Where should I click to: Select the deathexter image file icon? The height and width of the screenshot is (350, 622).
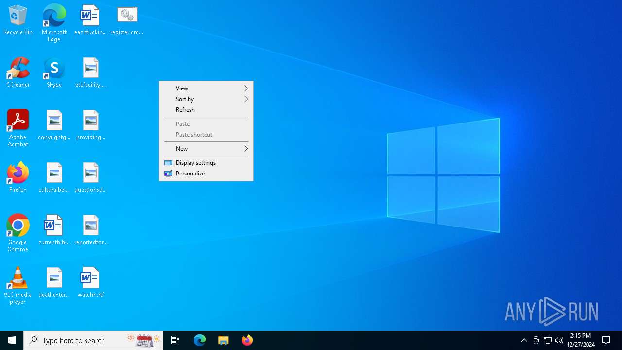(54, 283)
